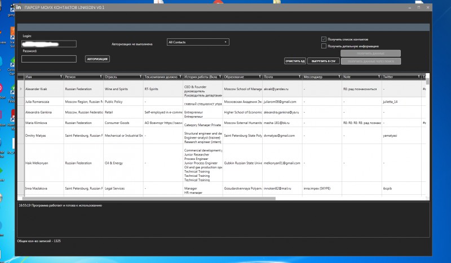
Task: Open the filter for Тек.компания-должность column
Action: coord(180,77)
